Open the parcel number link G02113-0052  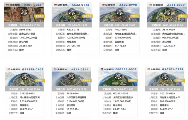(121, 94)
